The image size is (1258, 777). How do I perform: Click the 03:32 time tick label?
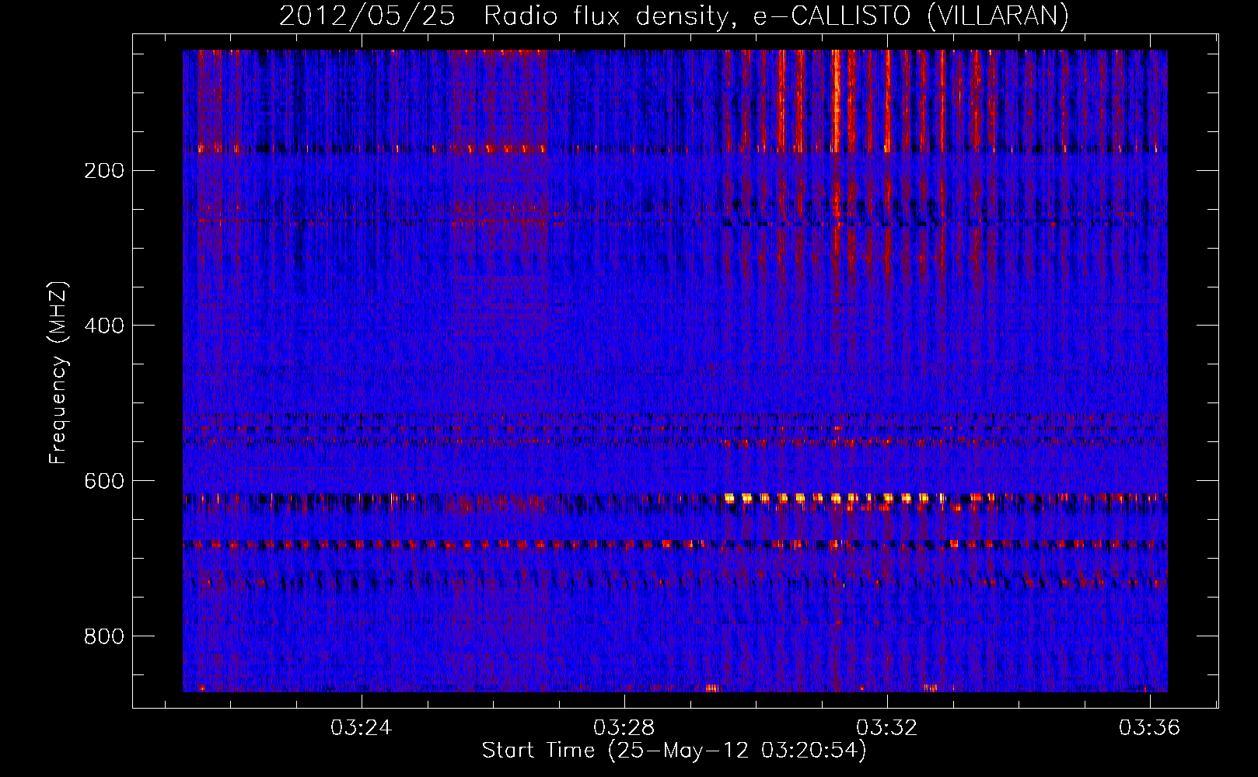(886, 728)
